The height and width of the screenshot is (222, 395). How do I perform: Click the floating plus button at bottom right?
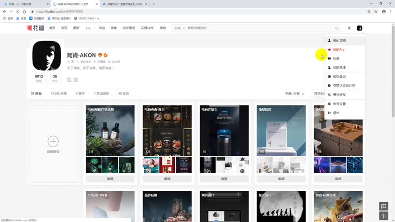[x=383, y=216]
